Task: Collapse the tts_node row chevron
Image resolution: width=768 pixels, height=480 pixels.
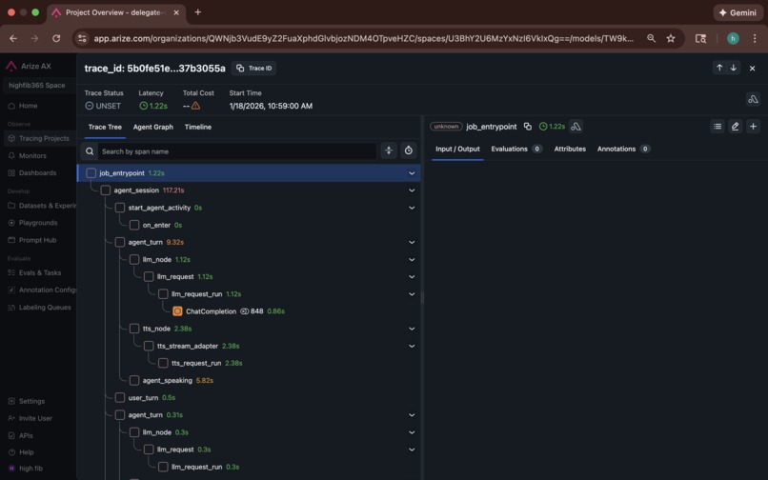Action: 412,329
